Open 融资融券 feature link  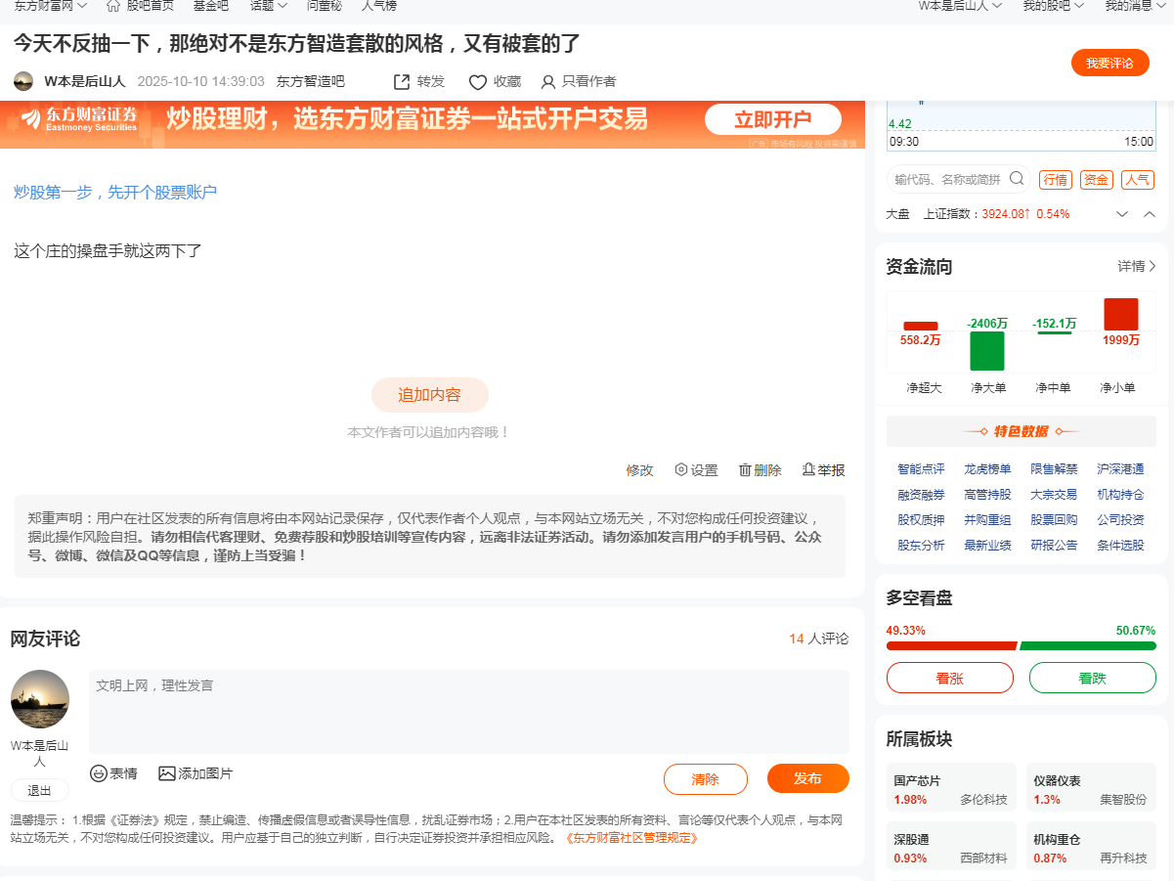coord(921,495)
